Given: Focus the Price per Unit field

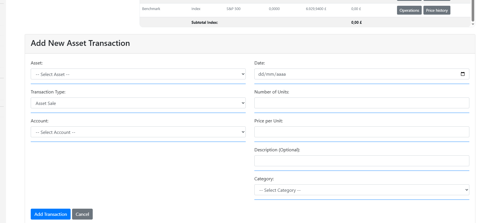Looking at the screenshot, I should coord(362,132).
